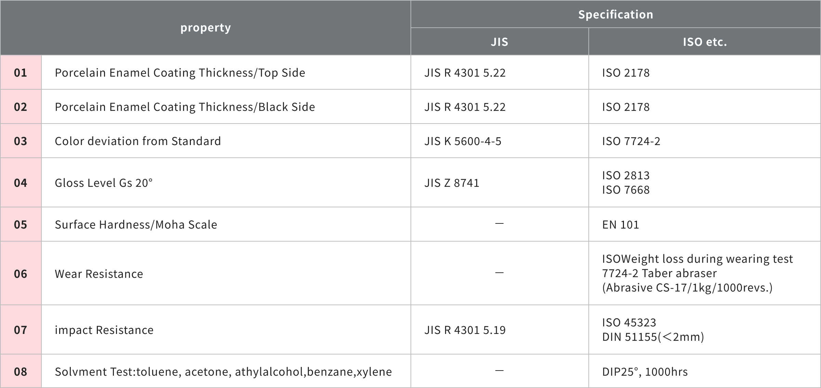Click row number 02 cell

[21, 107]
